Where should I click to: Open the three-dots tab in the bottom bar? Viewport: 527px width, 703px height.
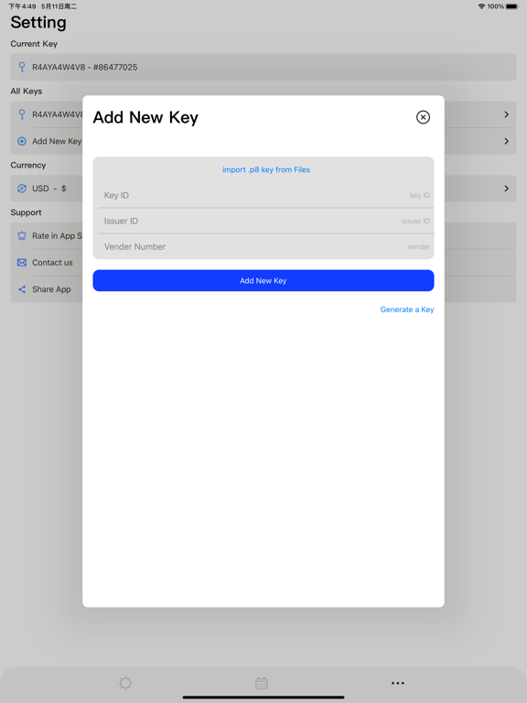(x=397, y=683)
